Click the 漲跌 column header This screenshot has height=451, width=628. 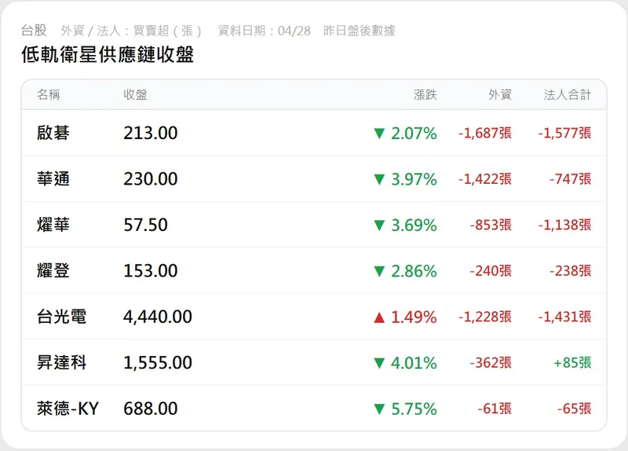coord(425,95)
